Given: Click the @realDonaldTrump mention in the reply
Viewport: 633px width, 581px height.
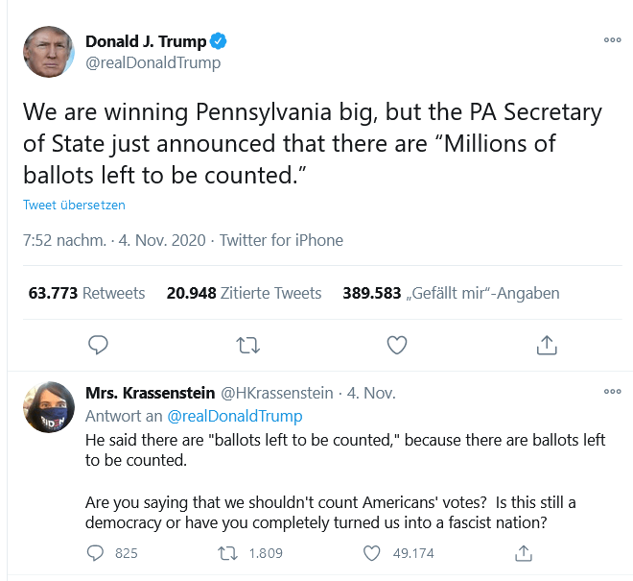Looking at the screenshot, I should pos(234,416).
